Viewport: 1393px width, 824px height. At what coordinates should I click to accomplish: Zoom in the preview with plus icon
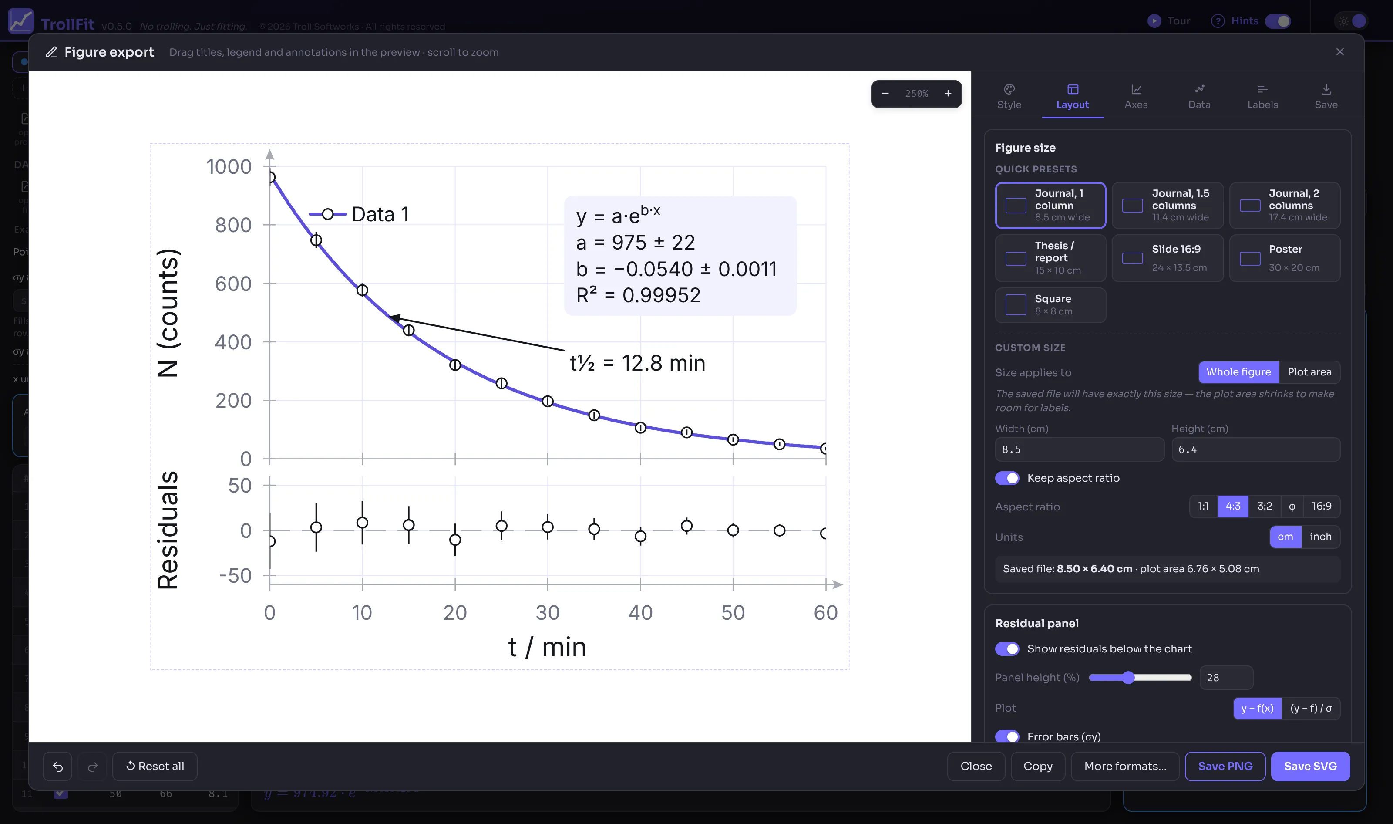(948, 93)
